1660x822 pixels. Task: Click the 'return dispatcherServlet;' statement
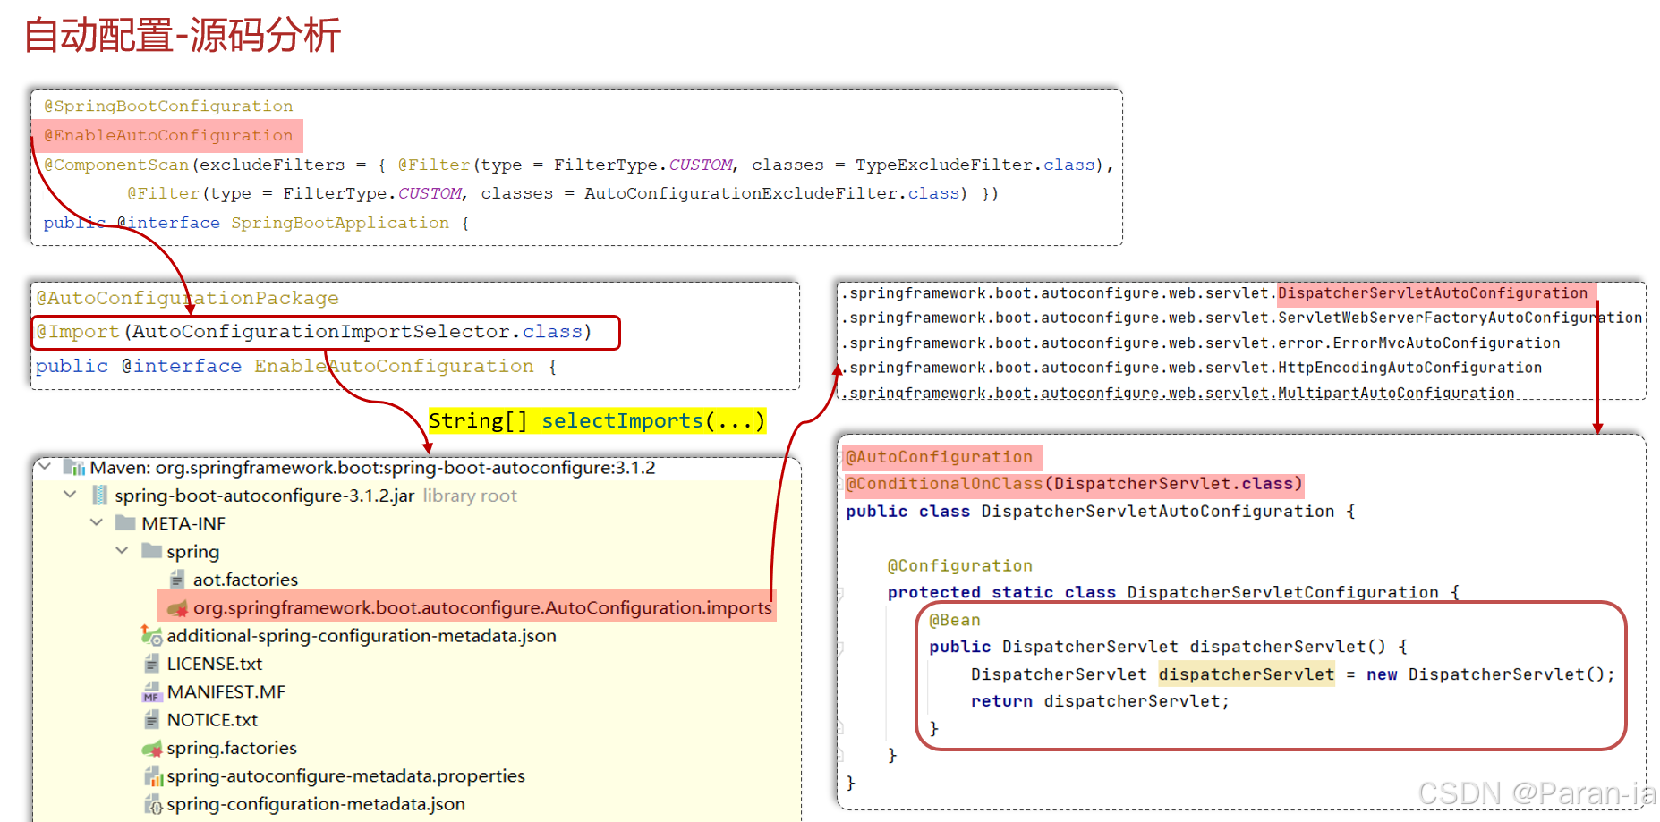pyautogui.click(x=1101, y=701)
